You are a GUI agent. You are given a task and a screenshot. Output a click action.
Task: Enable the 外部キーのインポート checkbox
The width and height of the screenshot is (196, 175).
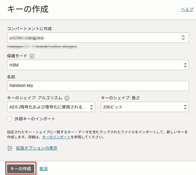click(x=9, y=119)
